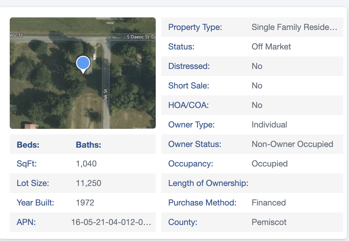
Task: Click the SqFt 1,040 value
Action: 86,164
